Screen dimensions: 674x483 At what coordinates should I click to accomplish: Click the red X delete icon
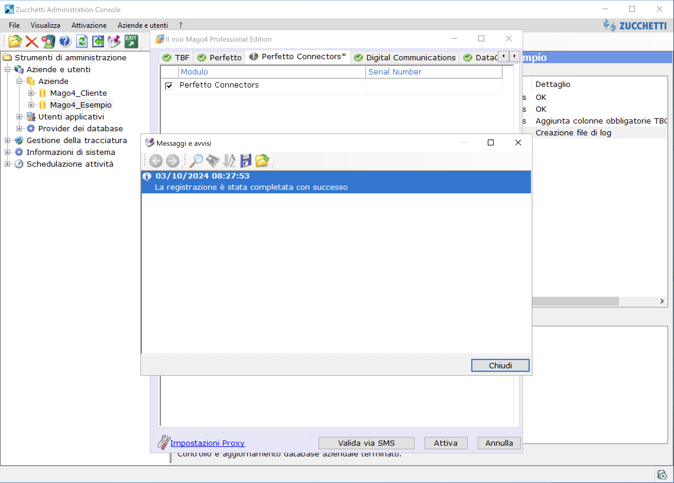(32, 42)
